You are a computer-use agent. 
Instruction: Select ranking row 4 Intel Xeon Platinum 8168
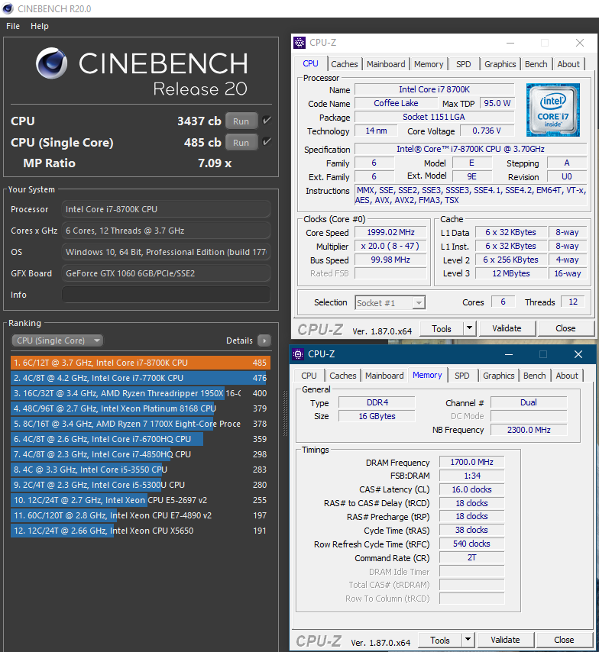point(141,408)
